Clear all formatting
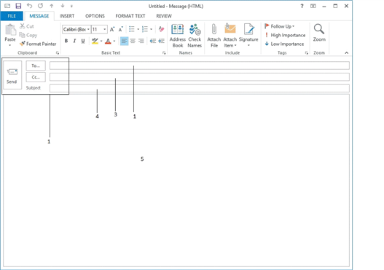This screenshot has height=270, width=384. pyautogui.click(x=161, y=29)
